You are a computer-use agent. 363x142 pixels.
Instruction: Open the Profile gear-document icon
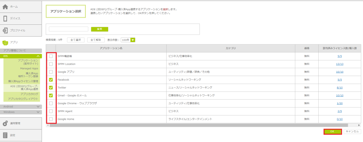(x=5, y=30)
